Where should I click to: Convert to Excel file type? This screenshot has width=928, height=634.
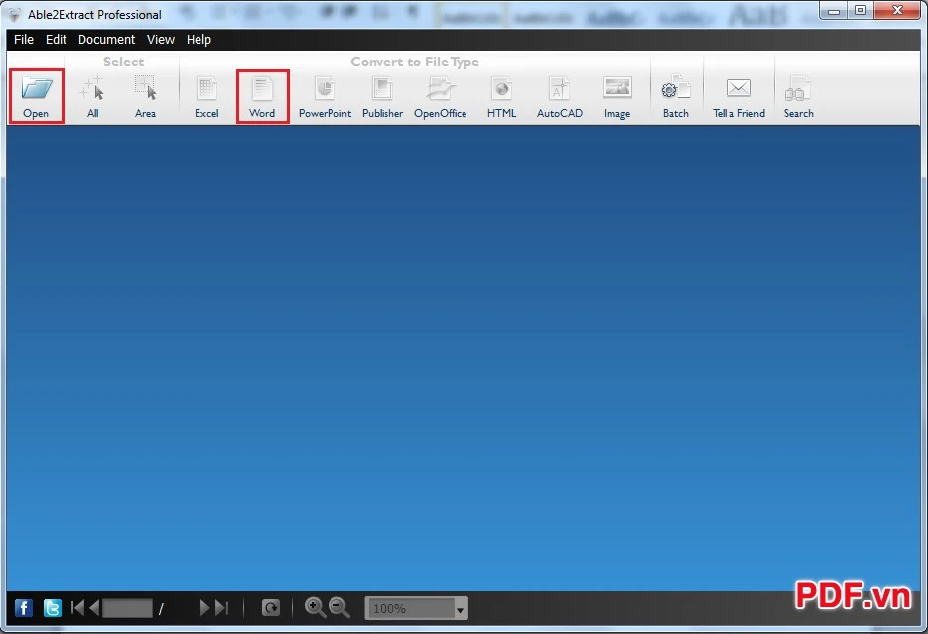206,96
